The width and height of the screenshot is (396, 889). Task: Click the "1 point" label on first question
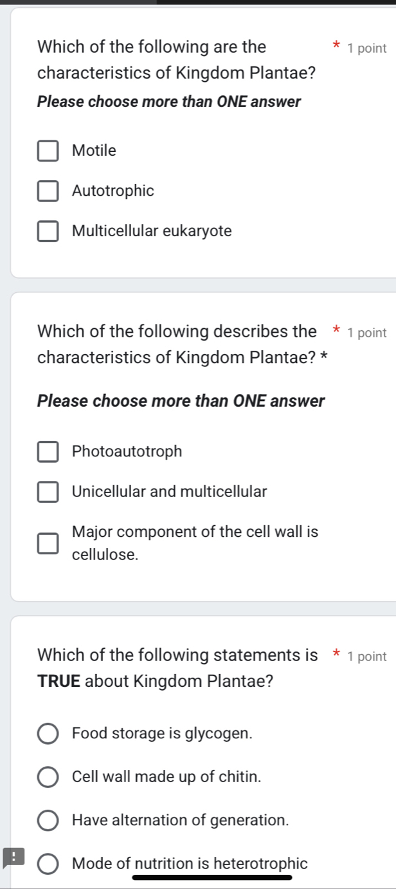366,48
